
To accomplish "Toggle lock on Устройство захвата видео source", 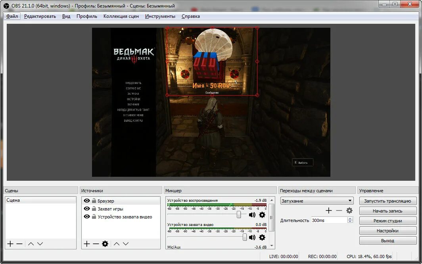I will (x=94, y=217).
